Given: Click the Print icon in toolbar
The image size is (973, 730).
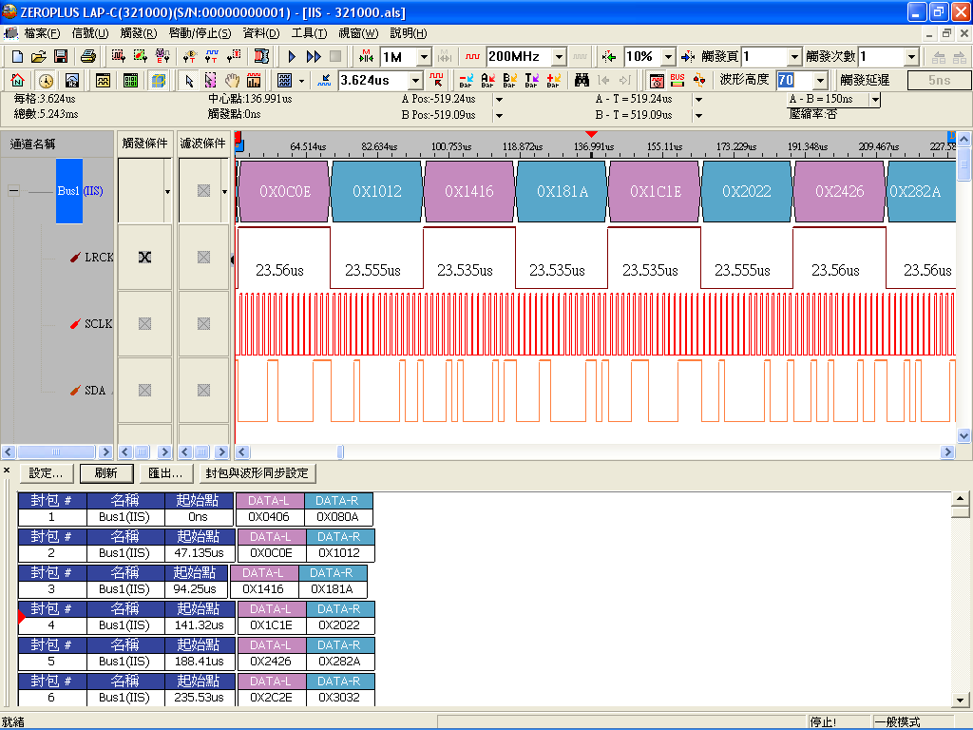Looking at the screenshot, I should click(x=87, y=57).
